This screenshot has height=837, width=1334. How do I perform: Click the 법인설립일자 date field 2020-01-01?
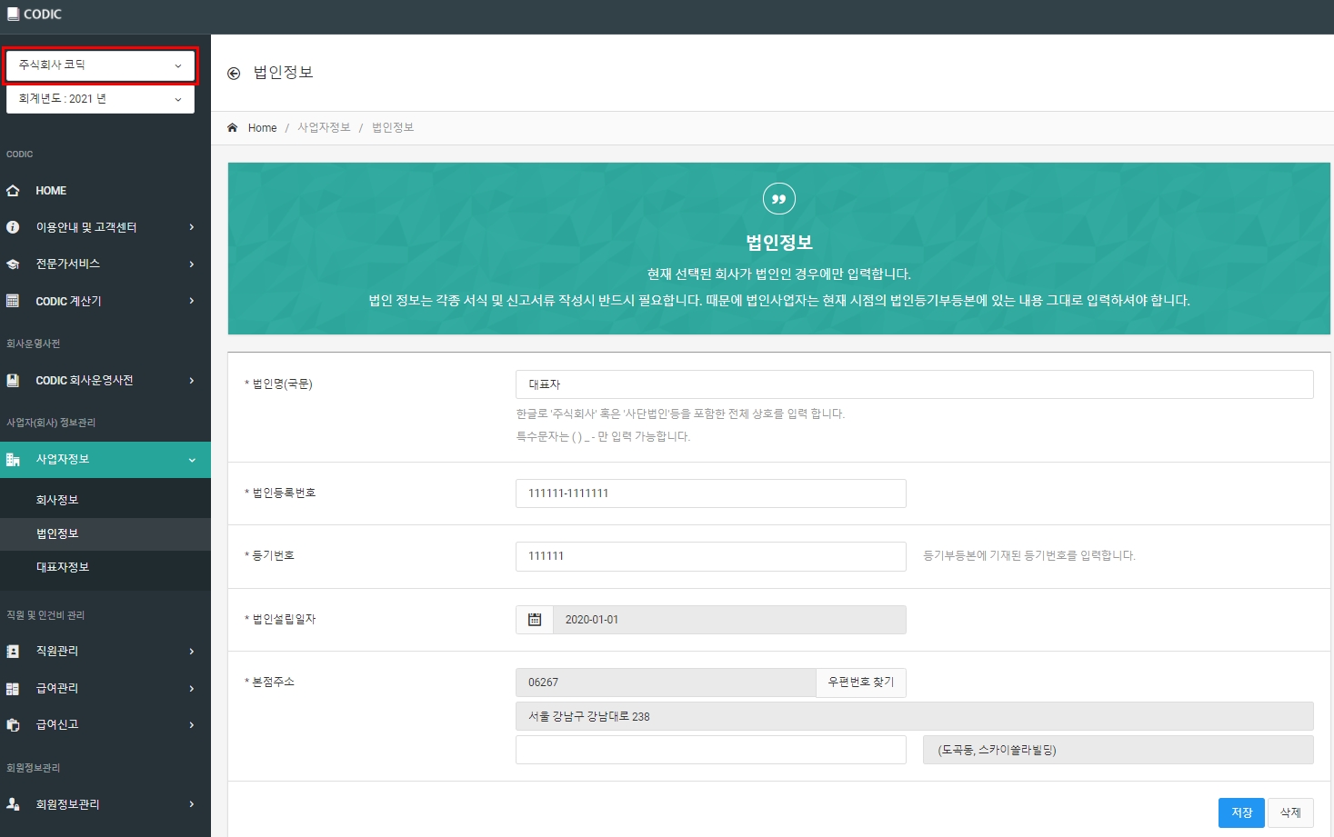pos(729,620)
